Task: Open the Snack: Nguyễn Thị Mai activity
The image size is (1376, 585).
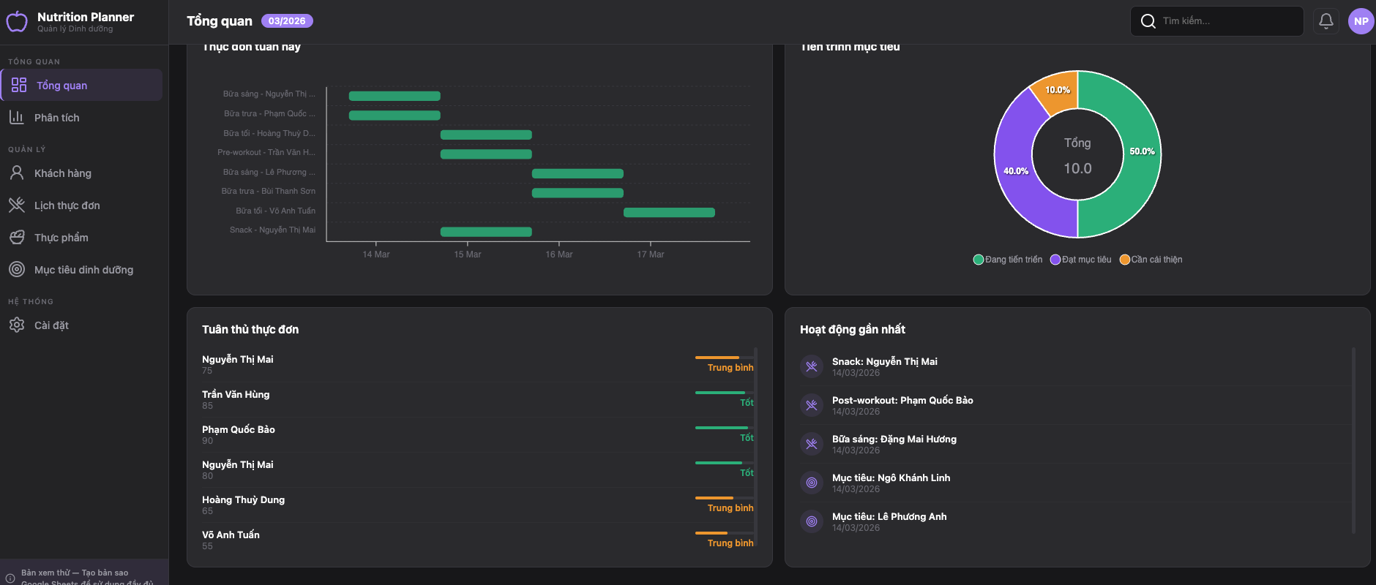Action: tap(884, 362)
